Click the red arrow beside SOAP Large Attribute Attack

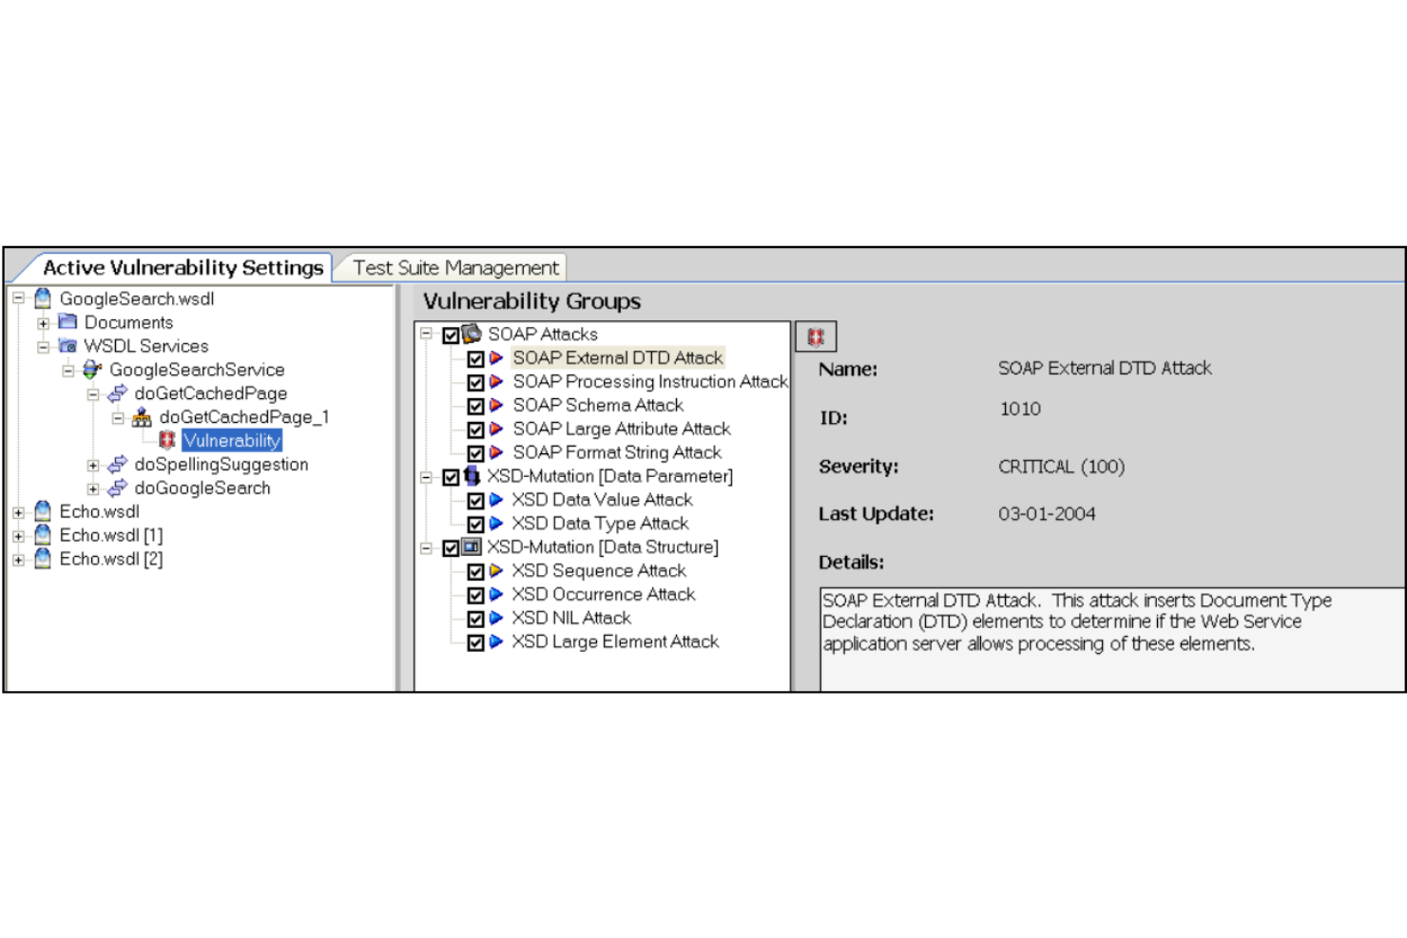pyautogui.click(x=496, y=430)
